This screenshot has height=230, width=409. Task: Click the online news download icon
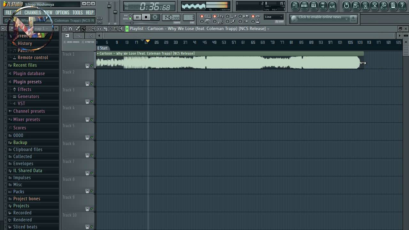click(353, 19)
